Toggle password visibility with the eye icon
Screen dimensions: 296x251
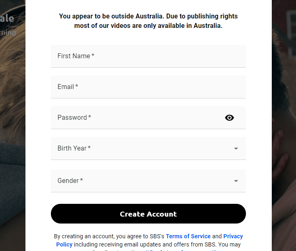coord(229,118)
